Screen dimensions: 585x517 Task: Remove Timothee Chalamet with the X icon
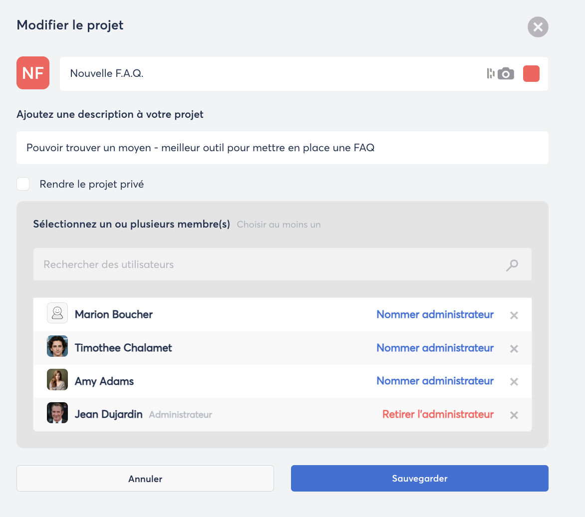(514, 349)
